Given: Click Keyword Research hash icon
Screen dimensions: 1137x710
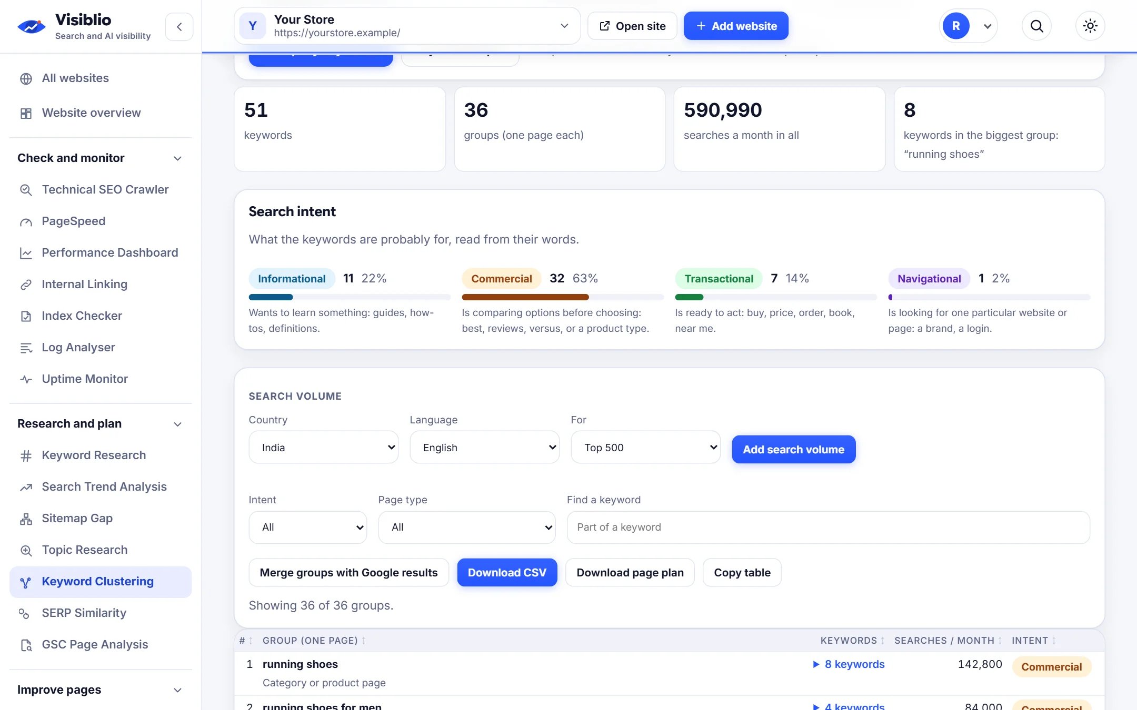Looking at the screenshot, I should (26, 455).
